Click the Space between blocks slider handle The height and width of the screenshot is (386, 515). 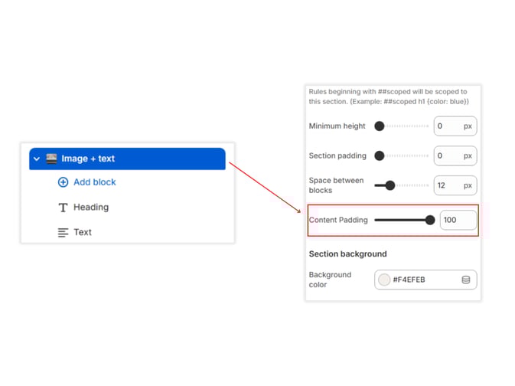point(390,185)
